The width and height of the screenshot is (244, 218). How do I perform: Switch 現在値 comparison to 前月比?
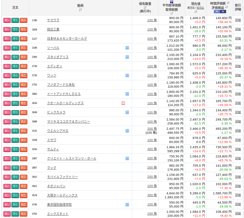(x=200, y=8)
